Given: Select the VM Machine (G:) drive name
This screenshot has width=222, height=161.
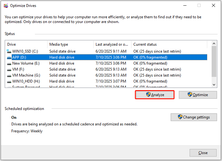Looking at the screenshot, I should pos(26,75).
